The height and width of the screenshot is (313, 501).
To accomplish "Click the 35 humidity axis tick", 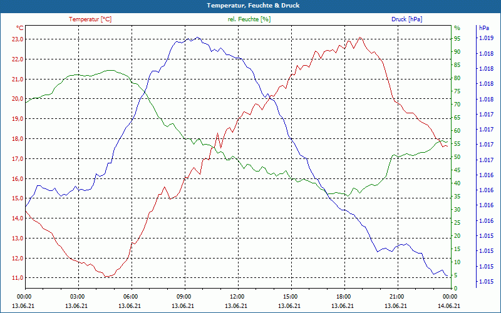I will [x=457, y=197].
